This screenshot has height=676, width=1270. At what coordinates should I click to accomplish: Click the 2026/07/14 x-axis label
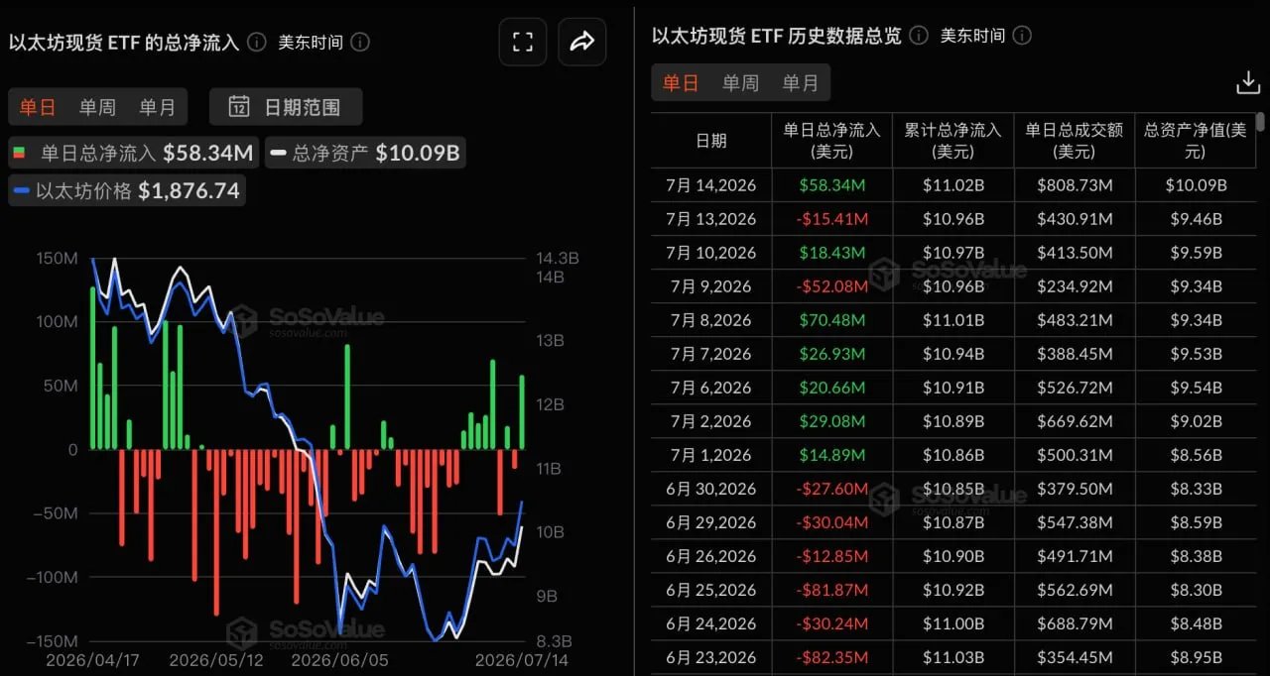click(x=522, y=659)
